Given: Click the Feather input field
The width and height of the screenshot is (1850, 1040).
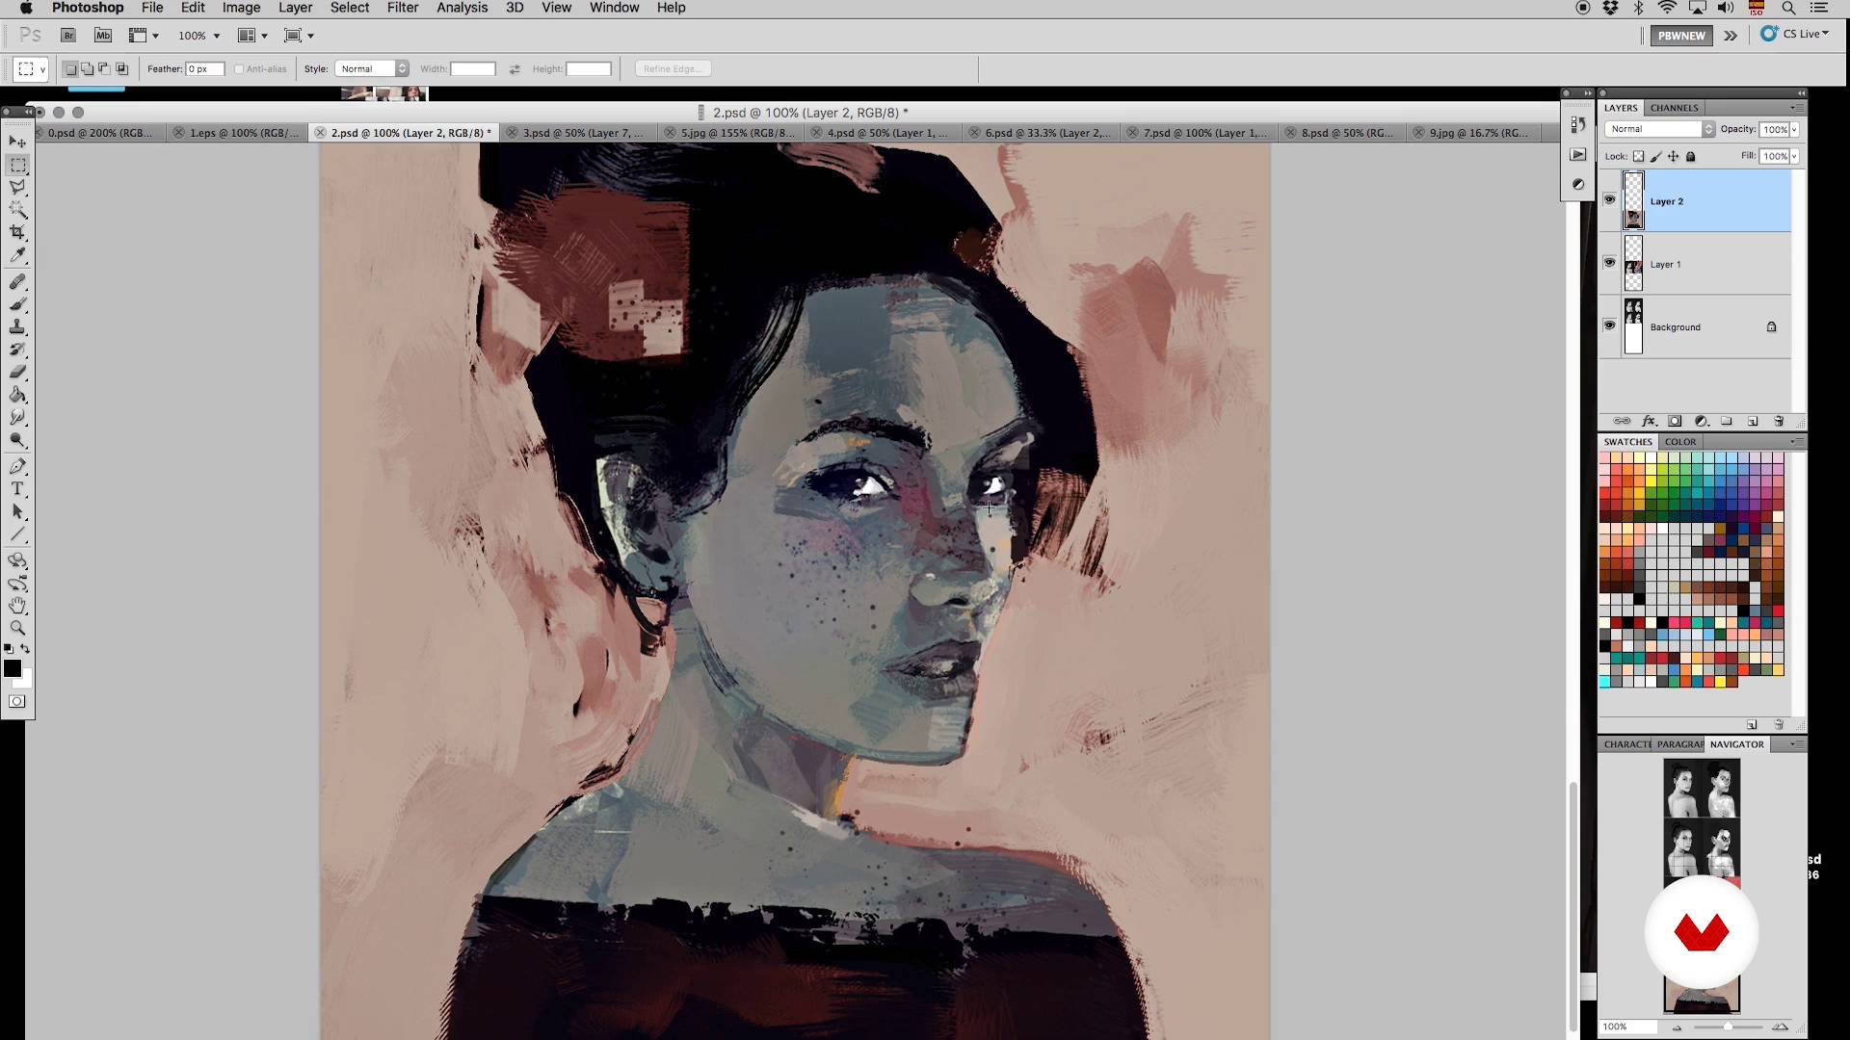Looking at the screenshot, I should [205, 68].
